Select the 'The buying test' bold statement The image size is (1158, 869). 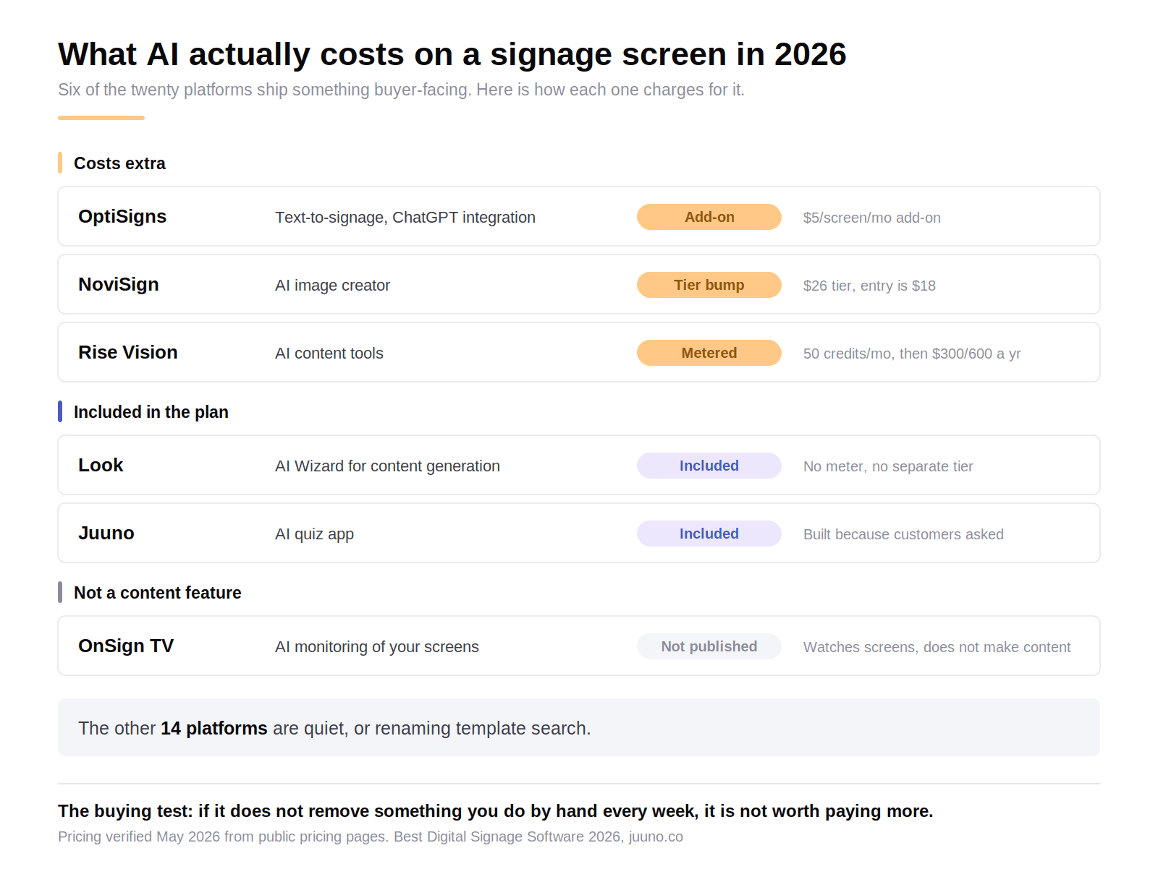pyautogui.click(x=496, y=811)
